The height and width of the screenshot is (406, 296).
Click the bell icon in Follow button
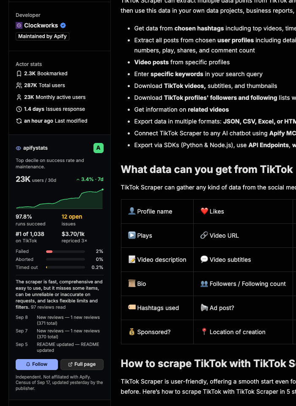[28, 364]
